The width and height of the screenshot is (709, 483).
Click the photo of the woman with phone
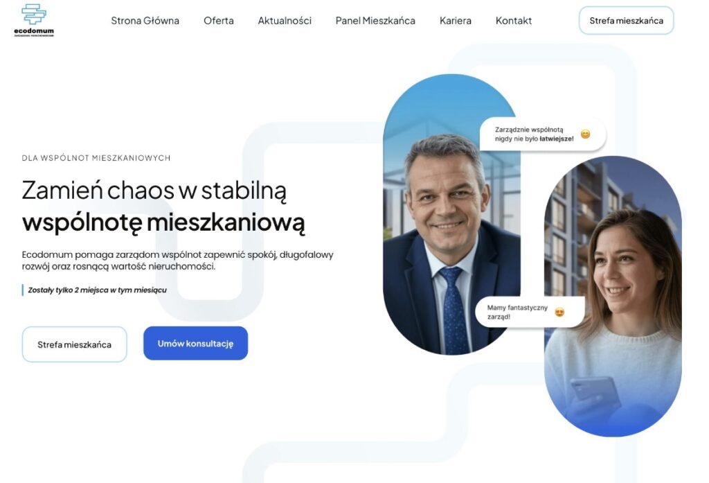tap(613, 297)
